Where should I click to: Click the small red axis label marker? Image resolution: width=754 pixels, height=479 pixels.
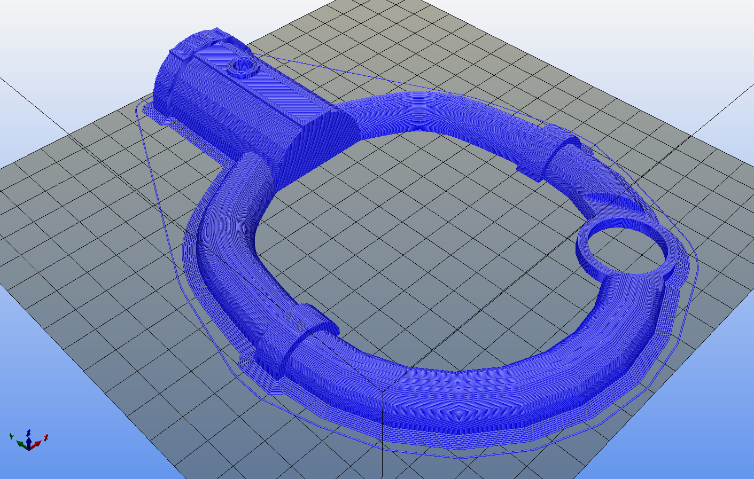click(x=46, y=437)
